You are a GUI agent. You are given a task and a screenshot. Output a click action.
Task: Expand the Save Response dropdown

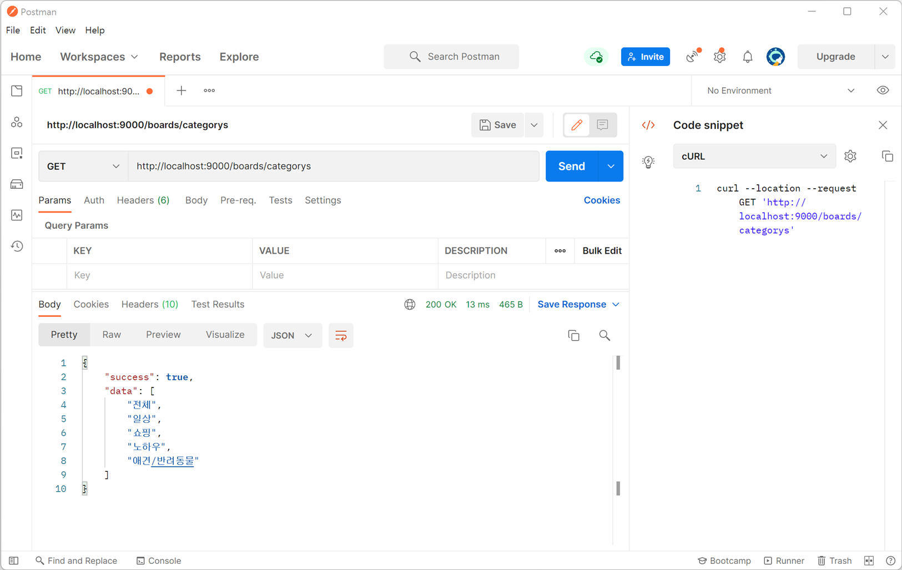(616, 304)
